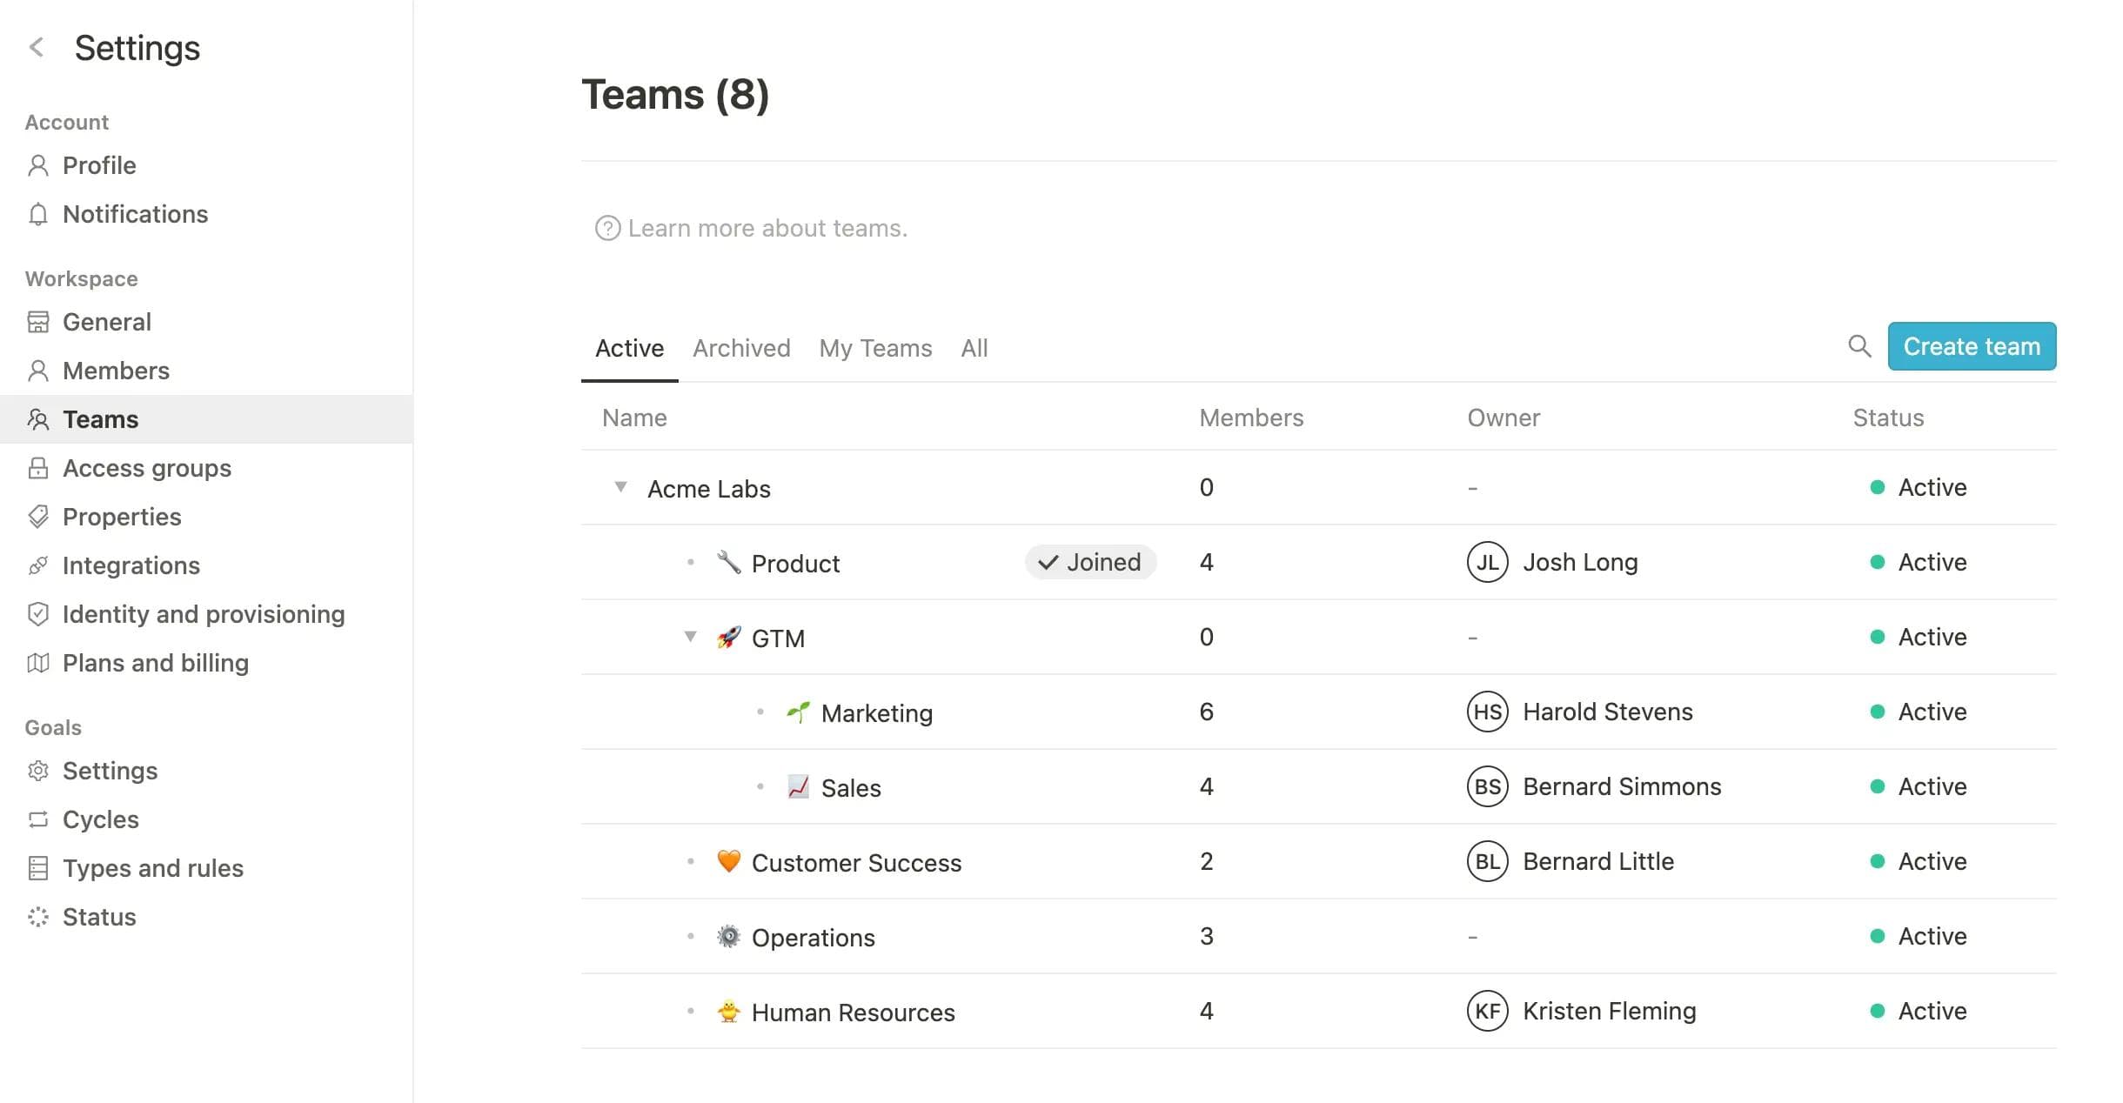Go to Plans and billing
Viewport: 2123px width, 1103px height.
point(155,663)
